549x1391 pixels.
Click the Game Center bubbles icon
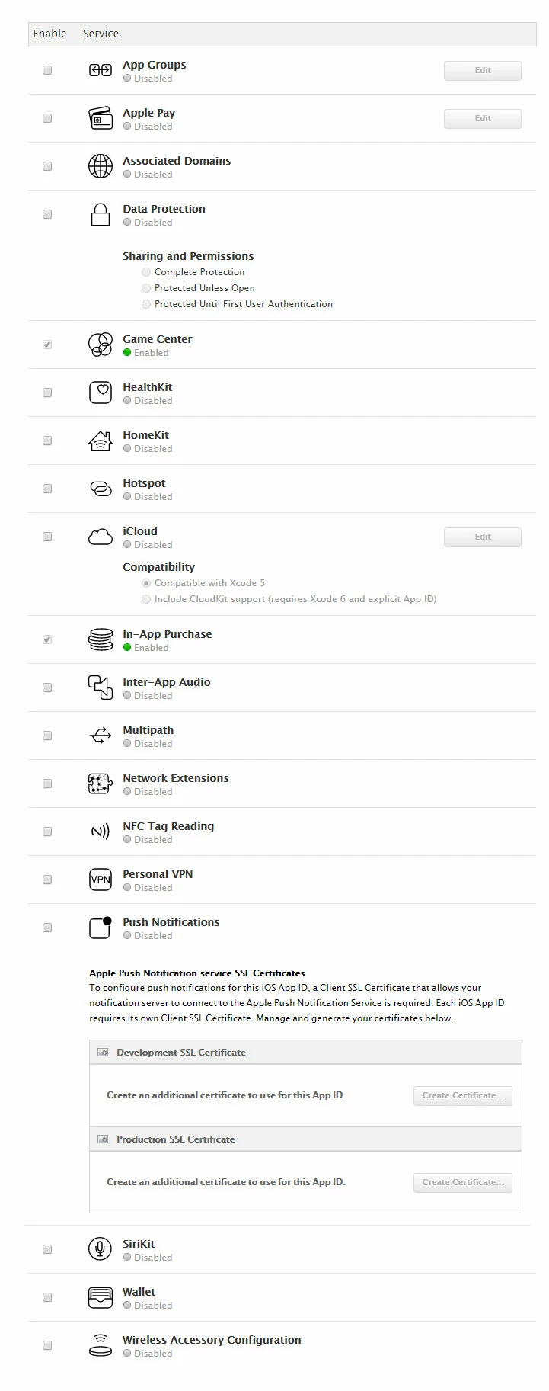click(101, 345)
